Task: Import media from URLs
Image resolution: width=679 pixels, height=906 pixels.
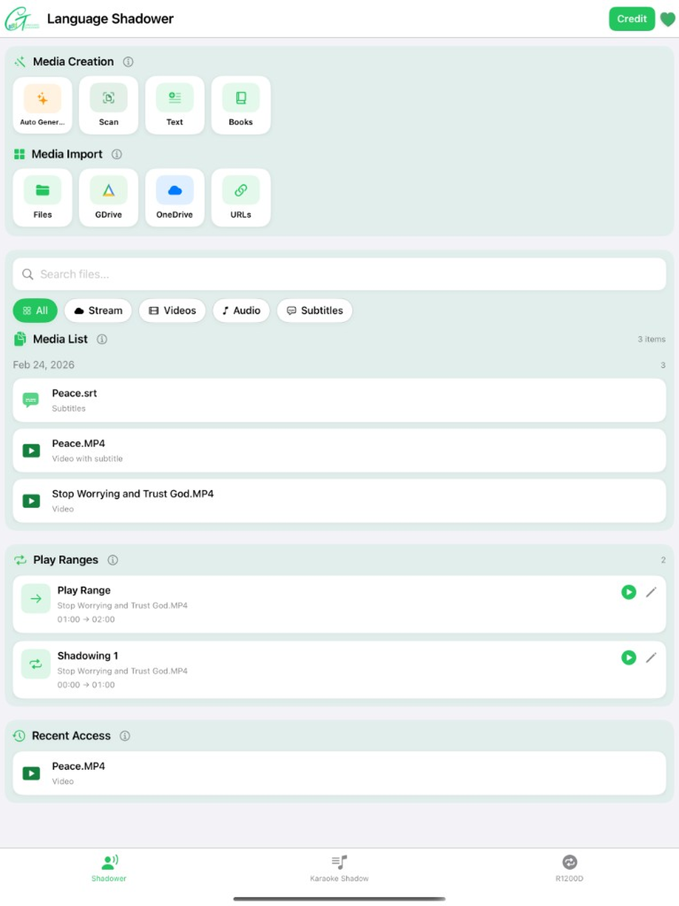Action: click(241, 198)
